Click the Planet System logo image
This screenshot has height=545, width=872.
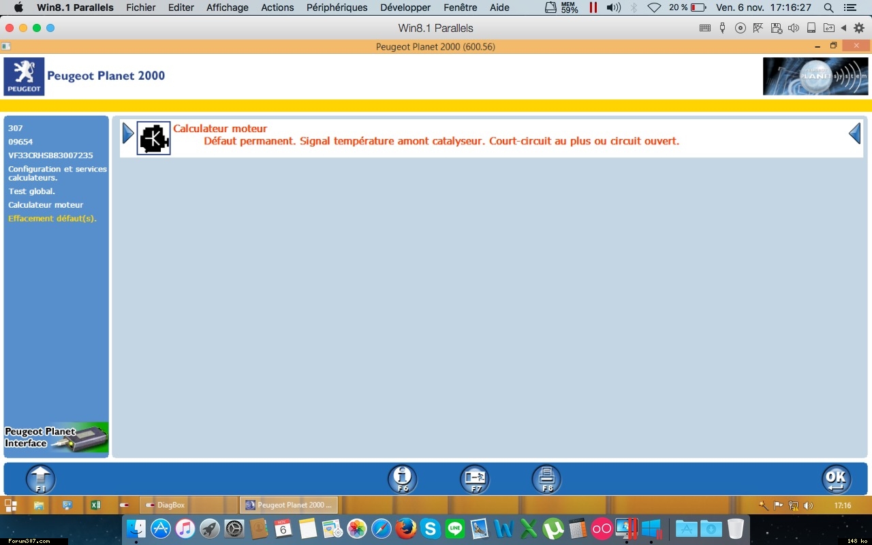tap(815, 76)
